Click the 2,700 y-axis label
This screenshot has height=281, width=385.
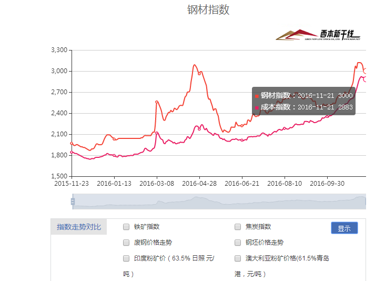[59, 93]
